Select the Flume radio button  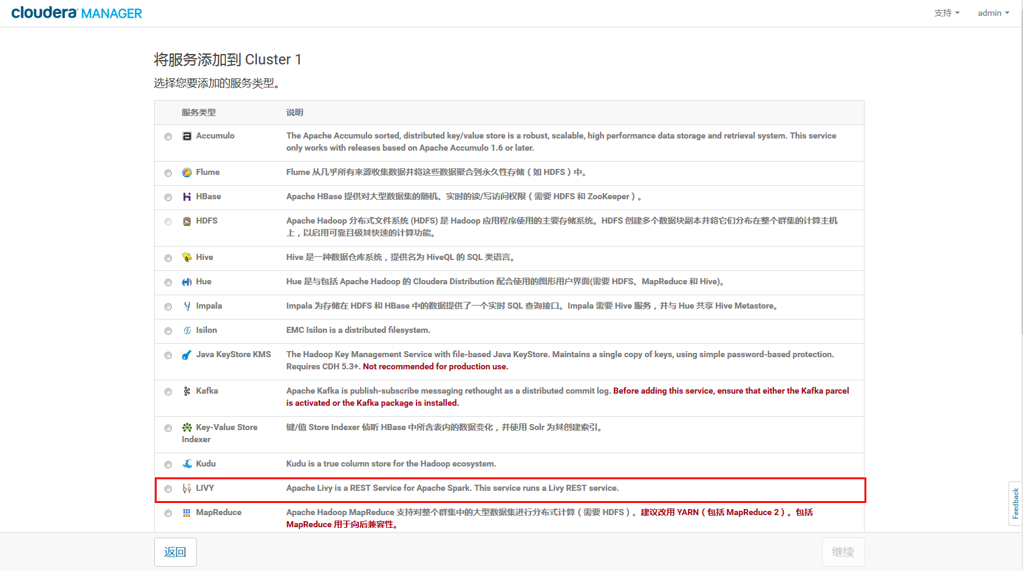[x=168, y=173]
